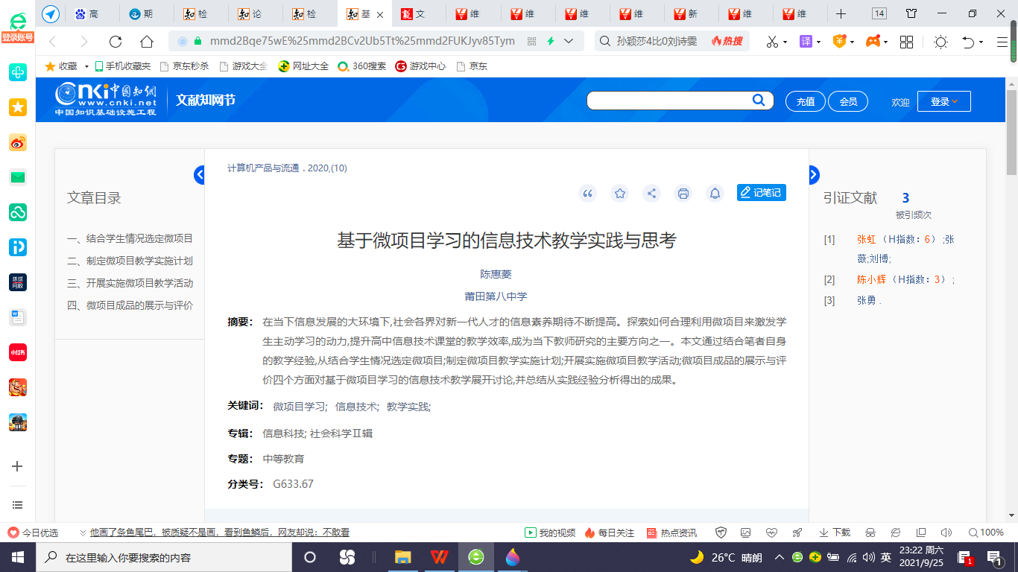This screenshot has height=572, width=1018.
Task: Open author link 陈惠菱
Action: click(496, 274)
